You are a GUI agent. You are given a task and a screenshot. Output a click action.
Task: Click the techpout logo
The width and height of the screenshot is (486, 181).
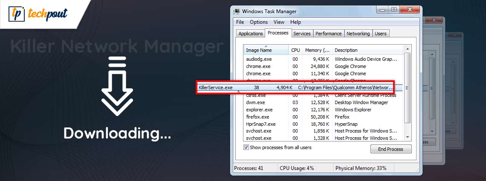(x=38, y=14)
